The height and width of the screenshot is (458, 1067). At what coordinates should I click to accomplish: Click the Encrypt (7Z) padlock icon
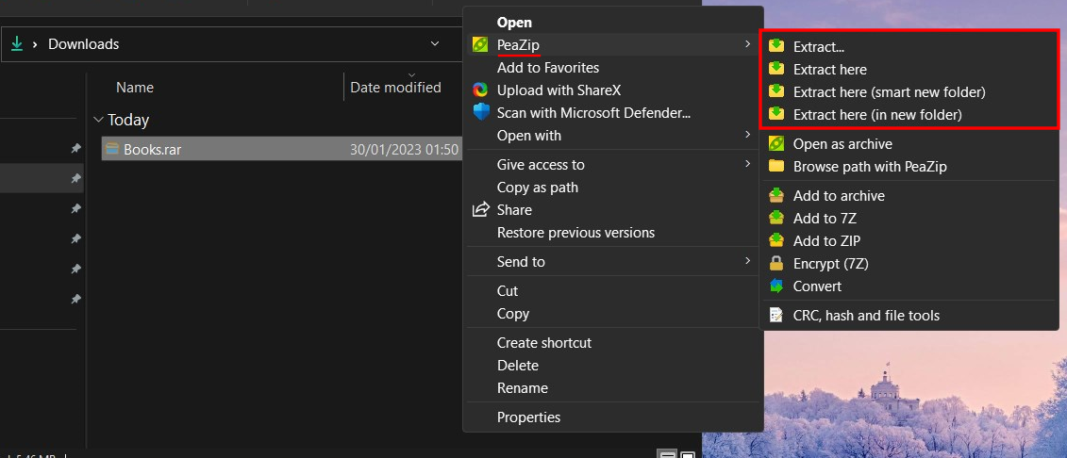point(776,264)
